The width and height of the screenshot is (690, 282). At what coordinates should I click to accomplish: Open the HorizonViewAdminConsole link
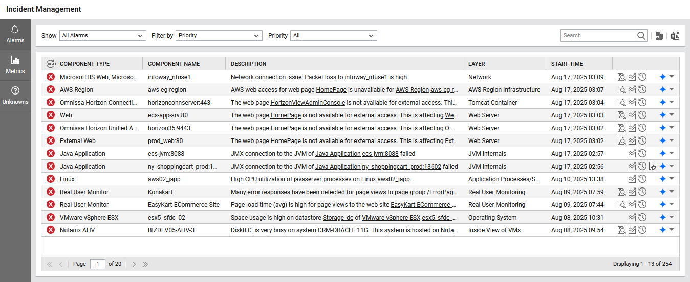tap(308, 103)
